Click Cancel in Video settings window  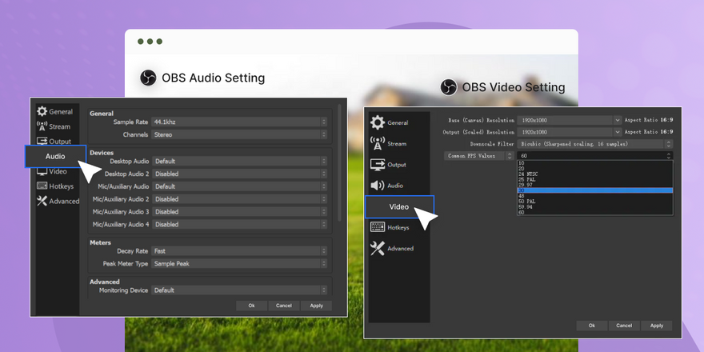pyautogui.click(x=624, y=326)
